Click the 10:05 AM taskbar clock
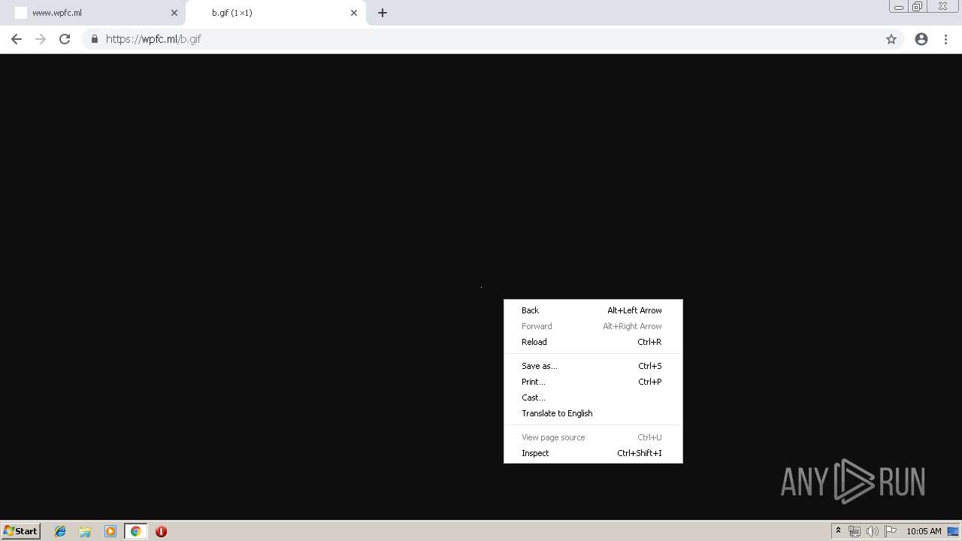The width and height of the screenshot is (962, 541). [x=924, y=531]
